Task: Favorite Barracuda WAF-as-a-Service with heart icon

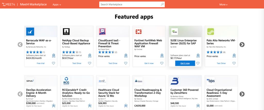Action: click(53, 63)
